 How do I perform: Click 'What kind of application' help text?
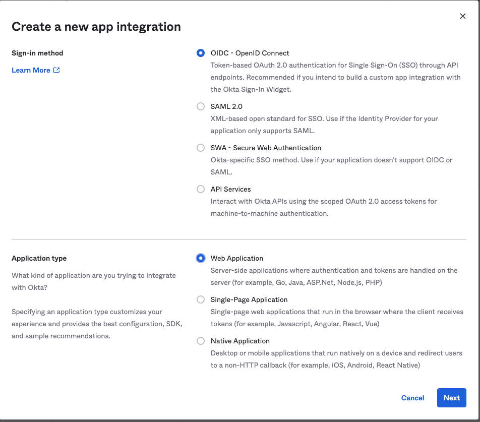(x=94, y=281)
